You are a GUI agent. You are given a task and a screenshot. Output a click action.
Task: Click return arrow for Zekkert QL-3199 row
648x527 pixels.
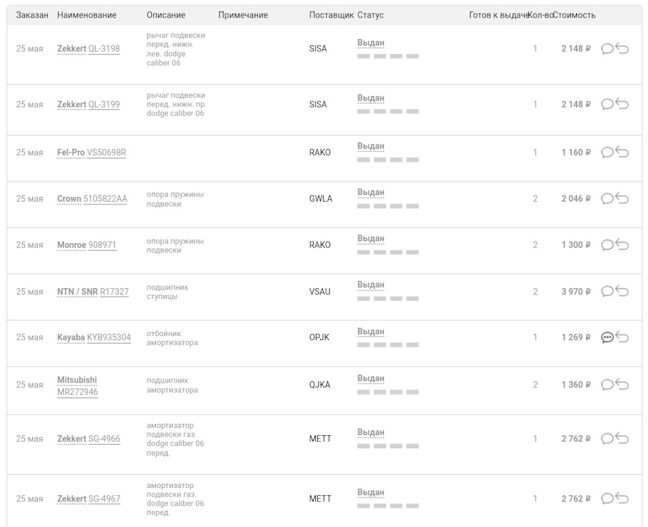622,104
